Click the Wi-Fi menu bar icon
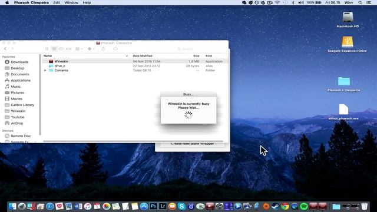Viewport: 377px width, 212px height. tap(277, 2)
